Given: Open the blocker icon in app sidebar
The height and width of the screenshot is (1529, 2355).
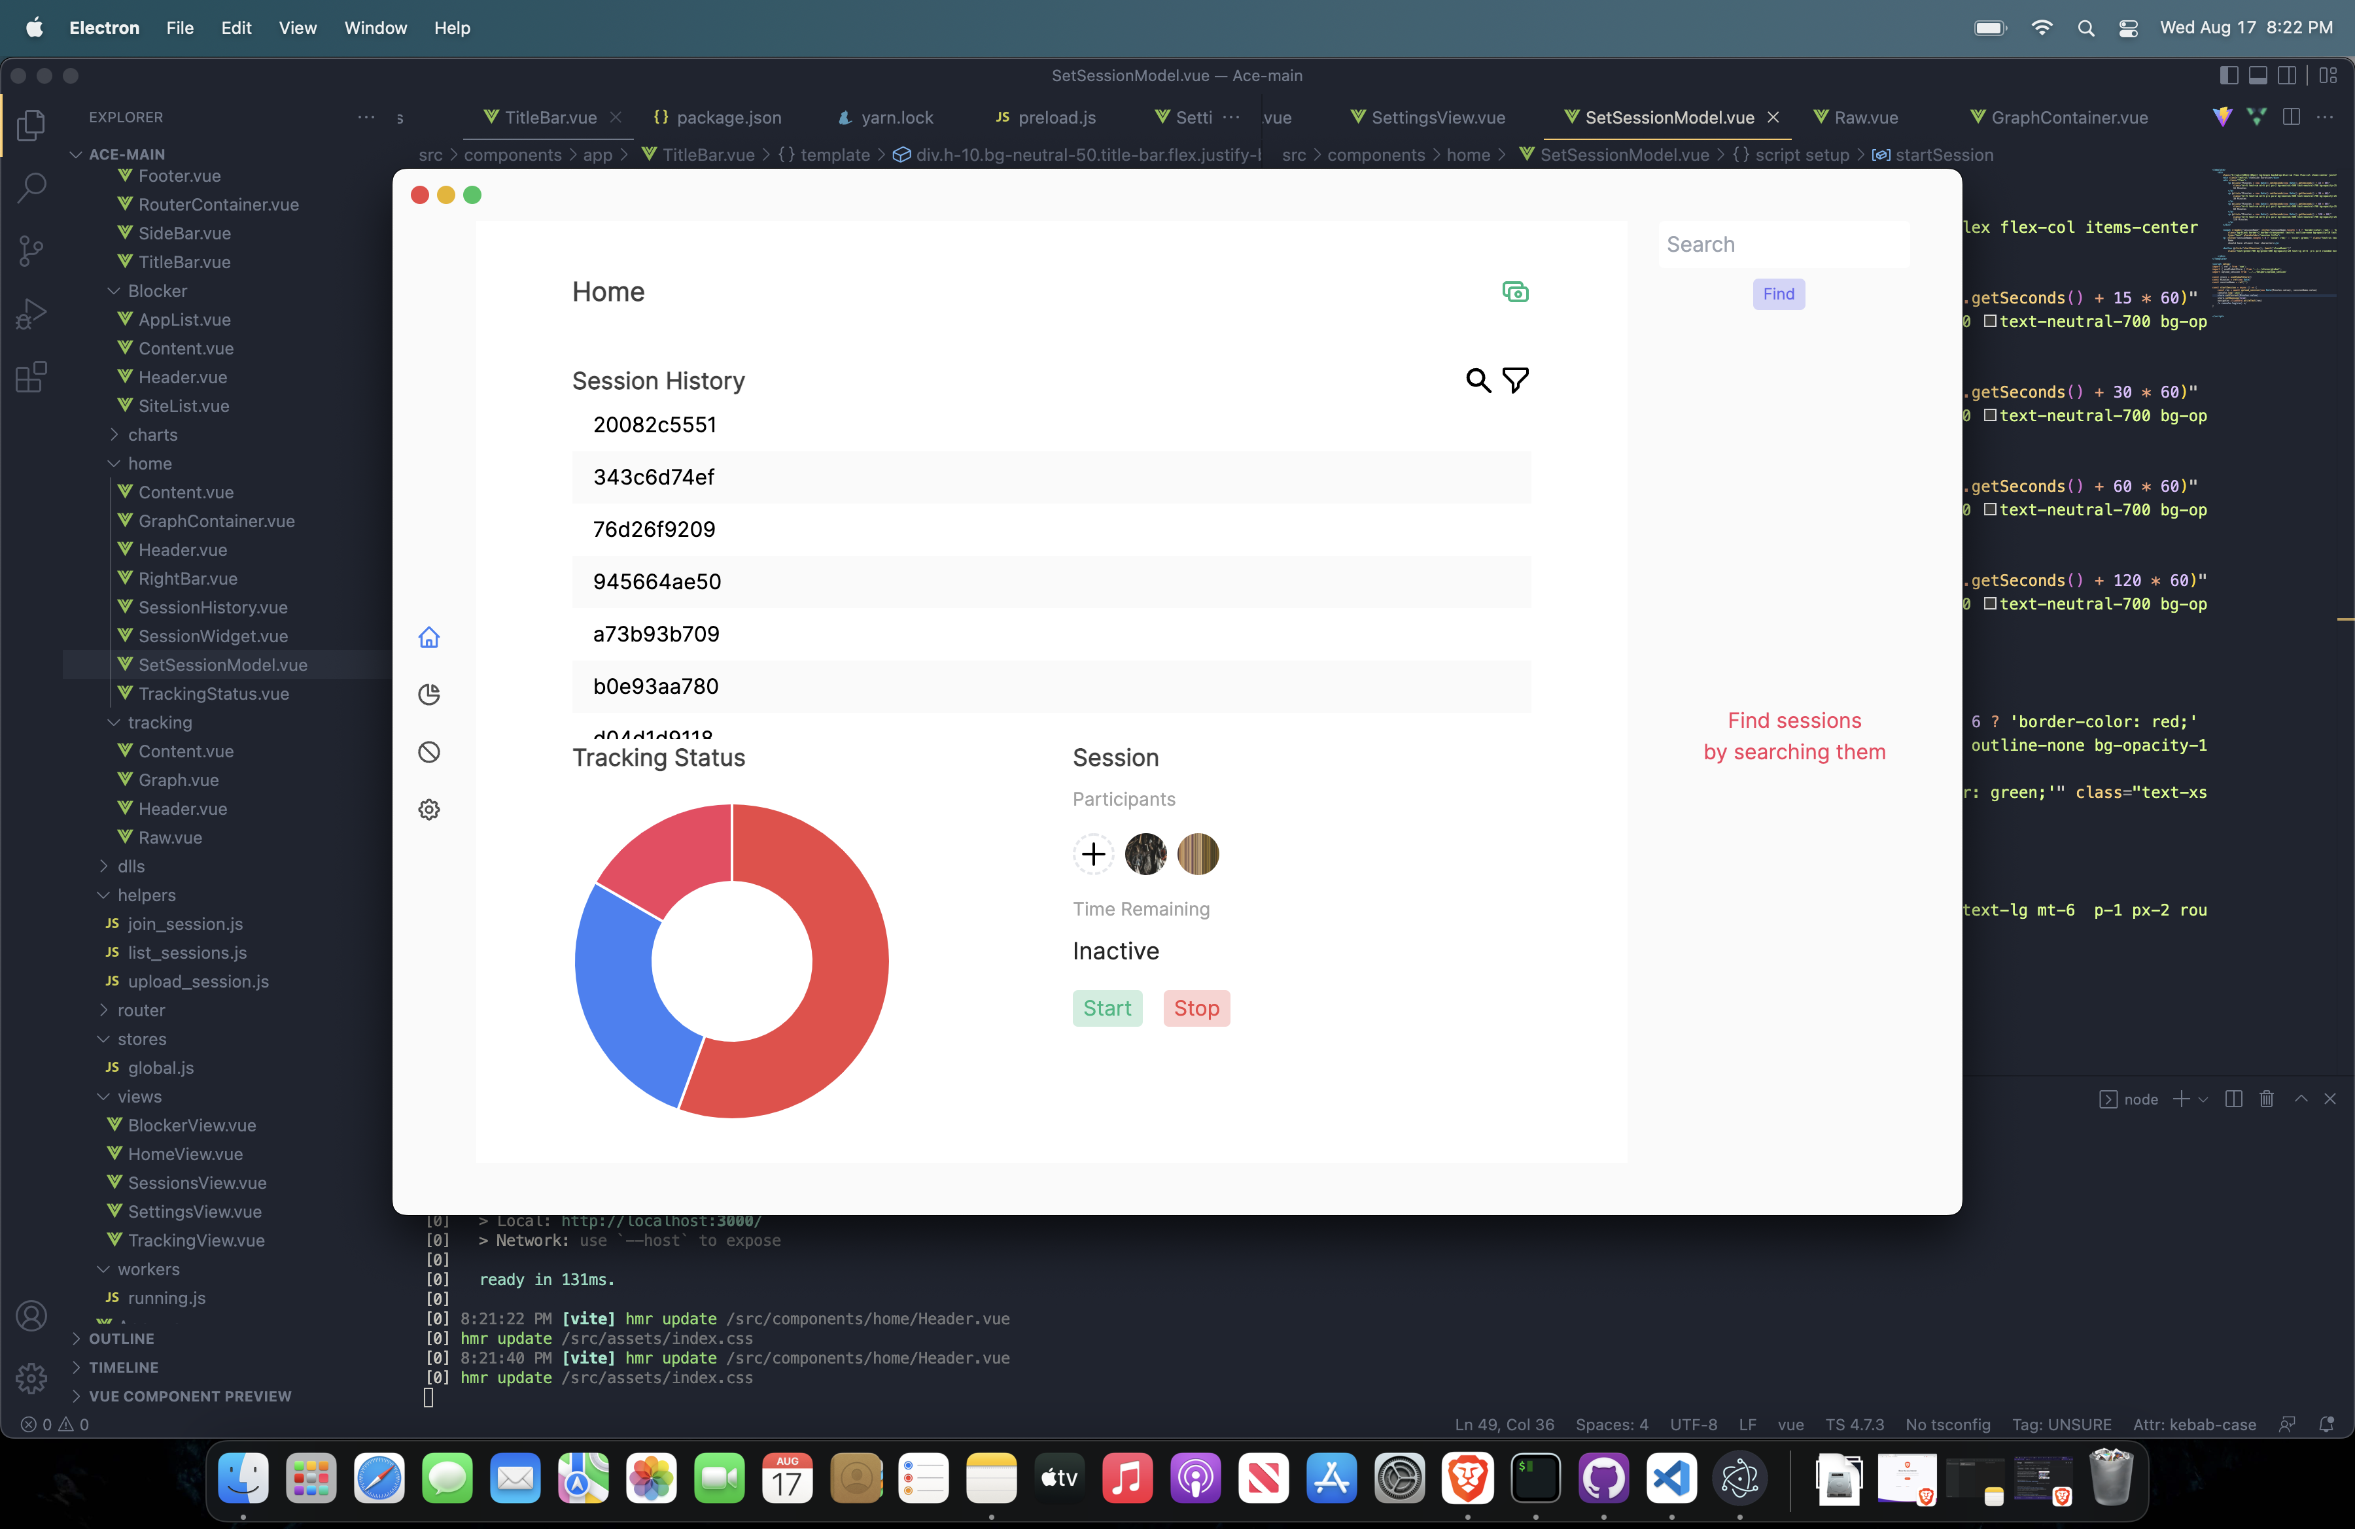Looking at the screenshot, I should [428, 753].
